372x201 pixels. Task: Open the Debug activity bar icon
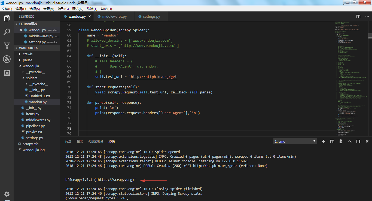point(7,59)
